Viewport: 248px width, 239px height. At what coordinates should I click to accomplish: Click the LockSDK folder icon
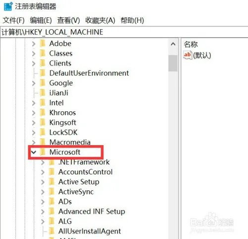[x=43, y=132]
